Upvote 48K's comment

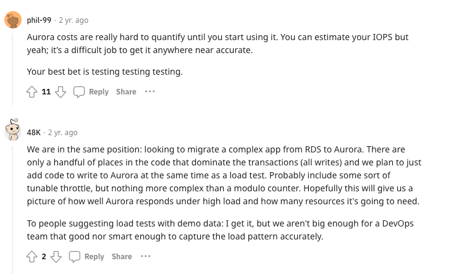click(33, 256)
